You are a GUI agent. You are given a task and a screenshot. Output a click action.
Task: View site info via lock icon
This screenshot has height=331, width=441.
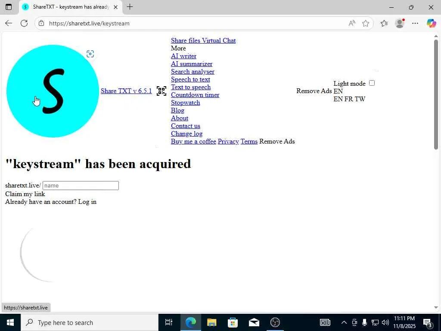tap(41, 23)
